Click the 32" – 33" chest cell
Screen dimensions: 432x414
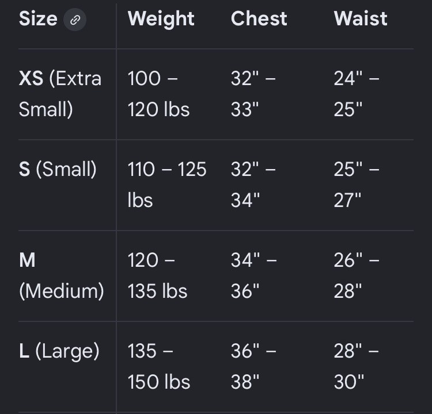coord(253,94)
